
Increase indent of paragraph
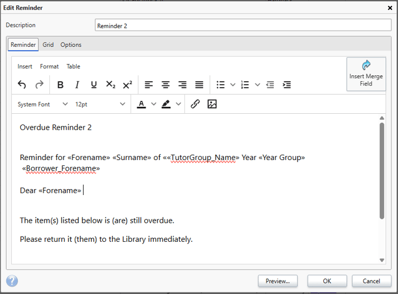click(287, 85)
